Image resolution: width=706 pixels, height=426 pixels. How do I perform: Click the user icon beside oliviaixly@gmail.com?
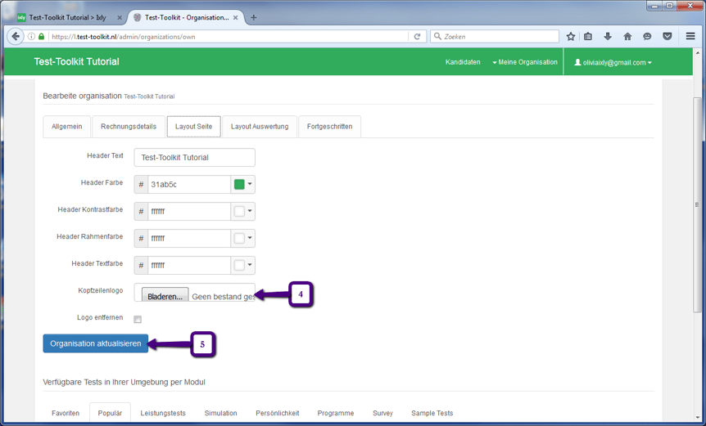(x=577, y=62)
